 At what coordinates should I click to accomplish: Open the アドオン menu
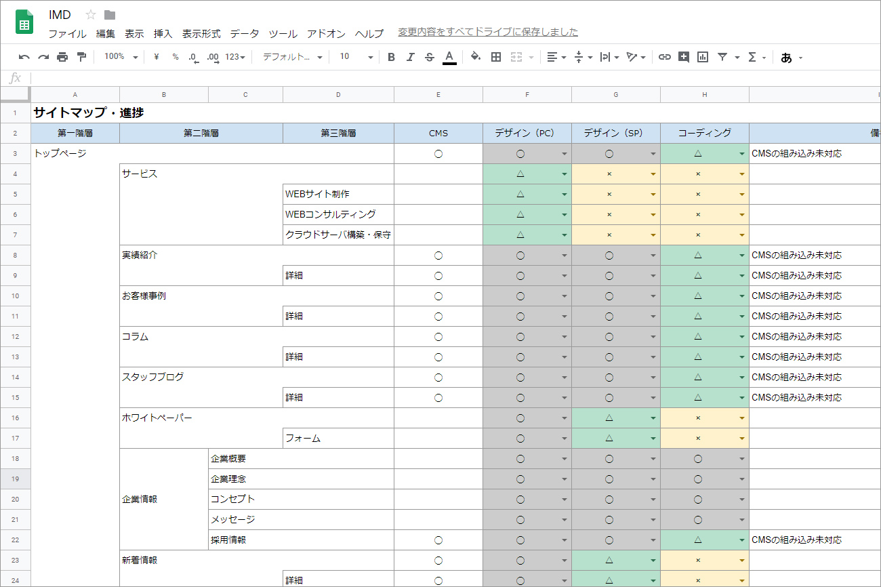click(x=326, y=33)
